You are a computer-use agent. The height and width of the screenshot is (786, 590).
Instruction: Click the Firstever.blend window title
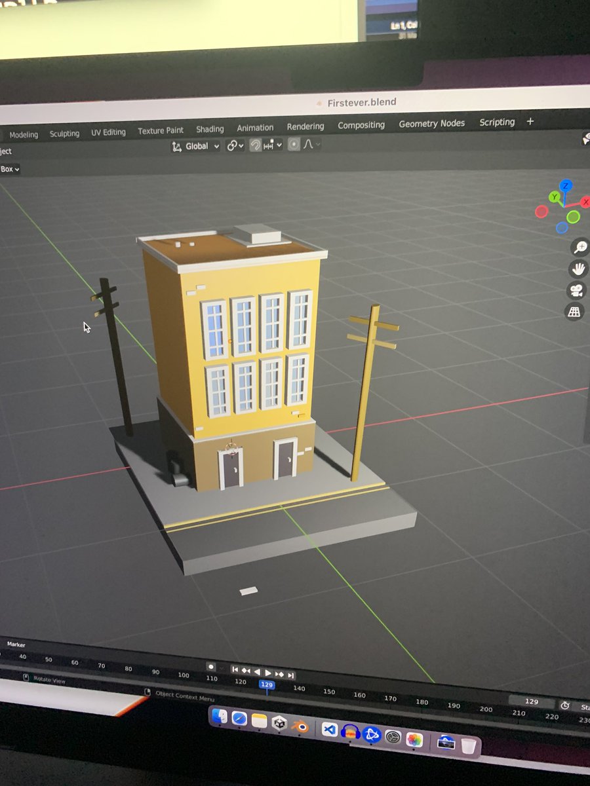pos(363,102)
